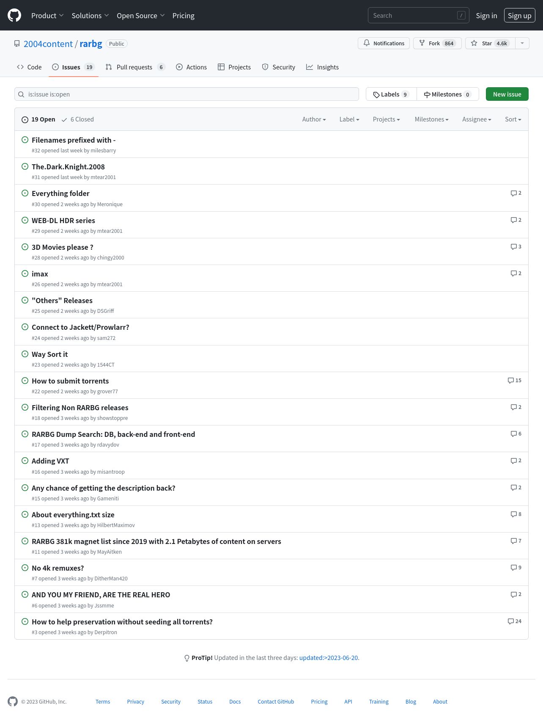Click the Milestones signpost icon

pyautogui.click(x=427, y=94)
